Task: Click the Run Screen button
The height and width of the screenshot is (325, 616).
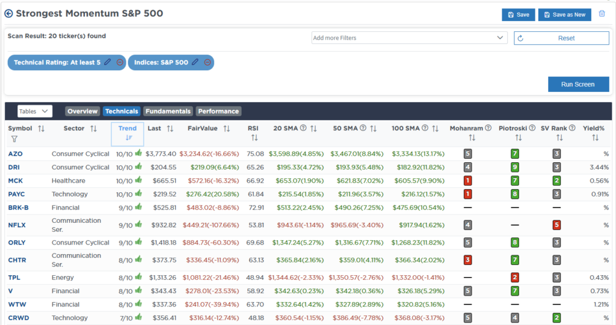Action: 578,84
